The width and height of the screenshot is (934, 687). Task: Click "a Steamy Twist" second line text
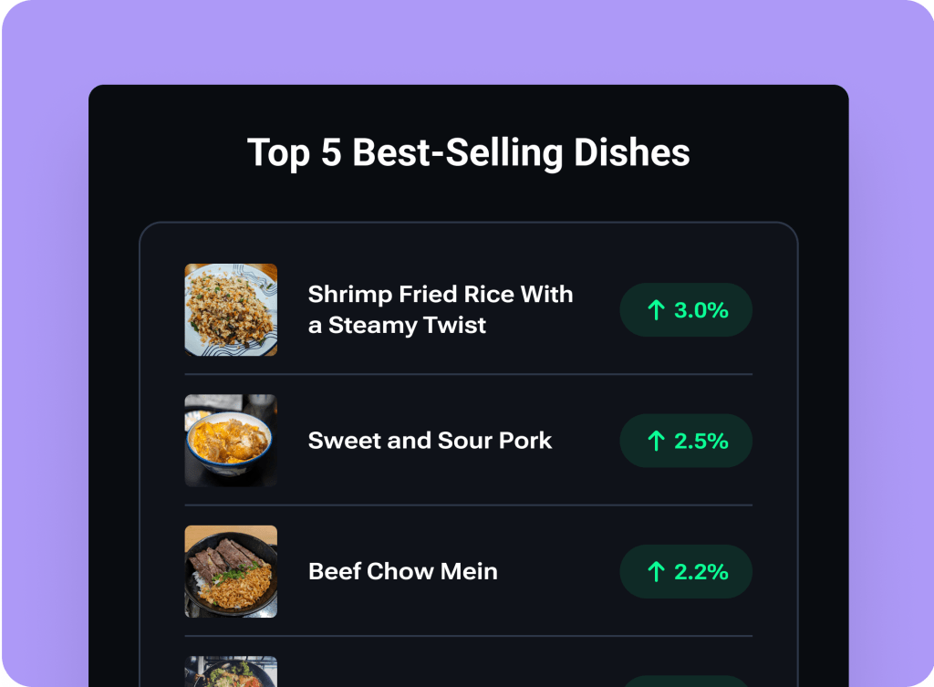397,326
